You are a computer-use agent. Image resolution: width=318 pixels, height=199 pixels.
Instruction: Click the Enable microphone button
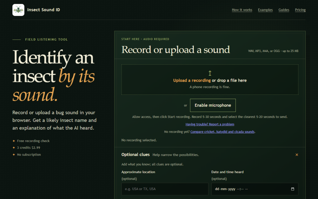(213, 105)
